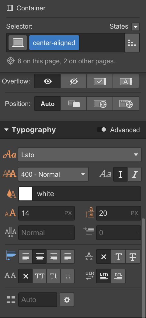Open the Lato font family dropdown
This screenshot has width=146, height=318.
pos(80,155)
